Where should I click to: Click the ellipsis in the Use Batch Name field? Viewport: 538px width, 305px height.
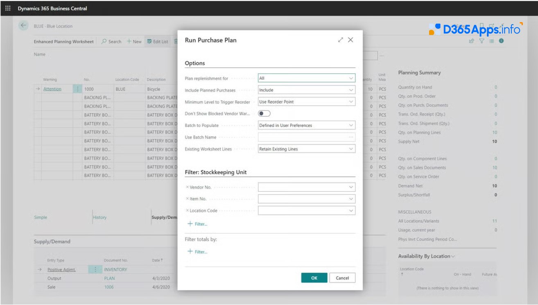[x=351, y=137]
